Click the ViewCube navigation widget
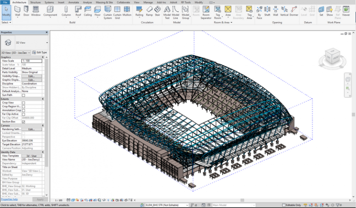The width and height of the screenshot is (356, 208). pyautogui.click(x=332, y=57)
